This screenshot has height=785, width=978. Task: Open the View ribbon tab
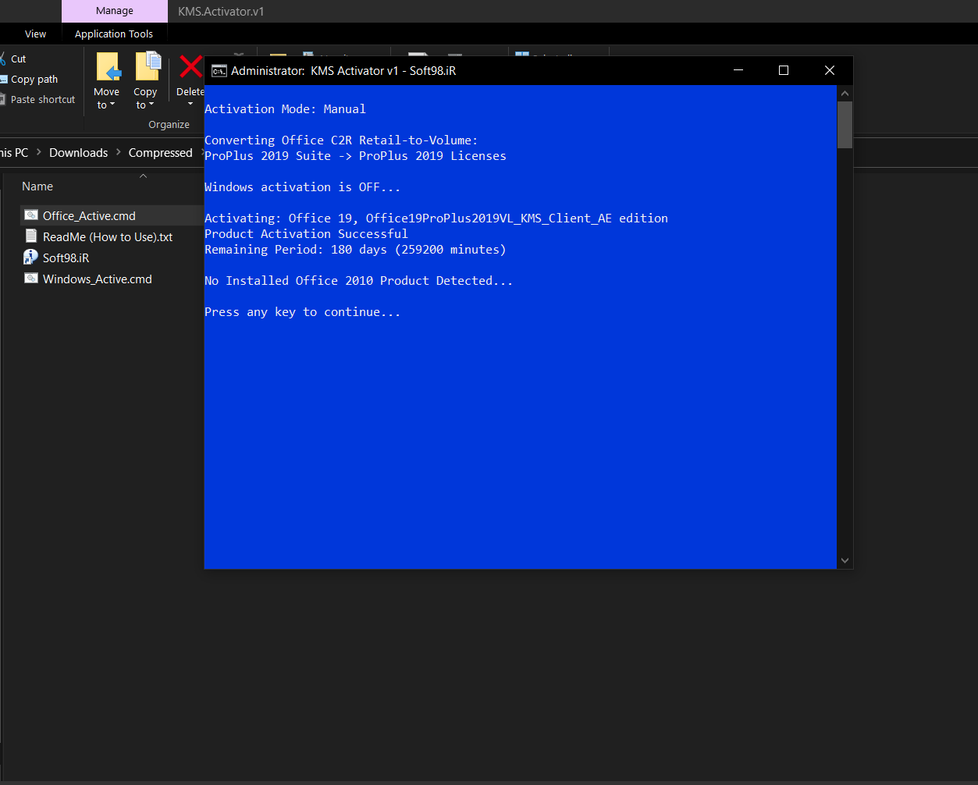click(36, 34)
